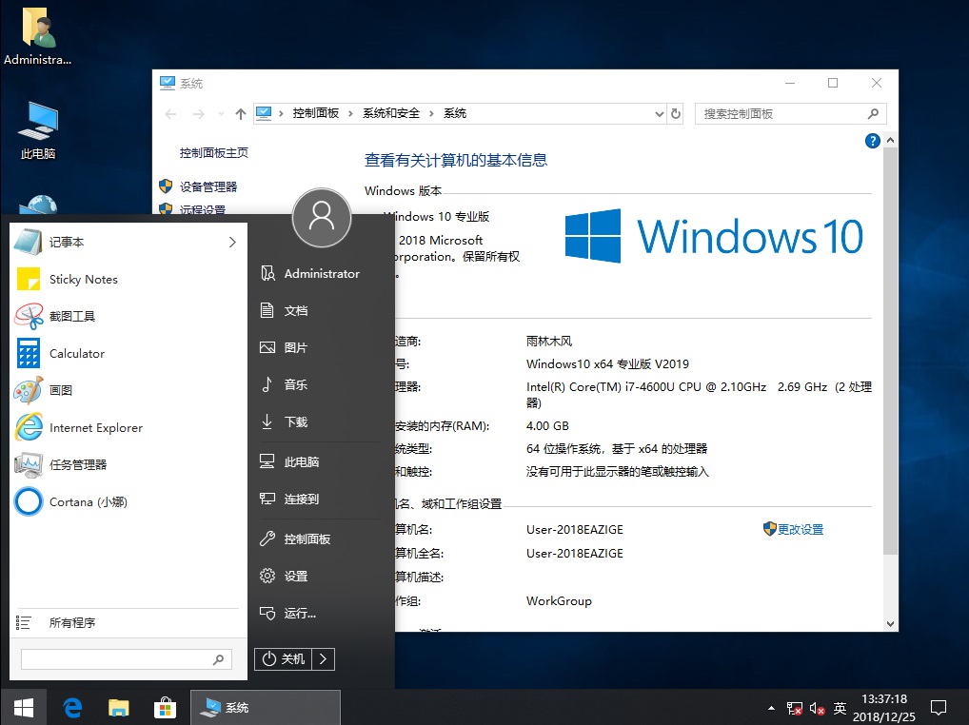This screenshot has width=969, height=725.
Task: Open Cortana (小娜) from start menu
Action: point(129,501)
